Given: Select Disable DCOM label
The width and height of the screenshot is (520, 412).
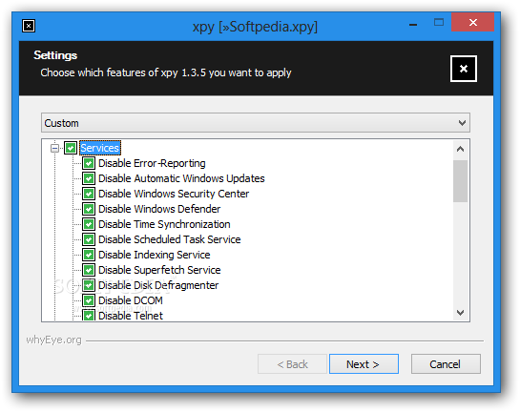Looking at the screenshot, I should [x=131, y=300].
